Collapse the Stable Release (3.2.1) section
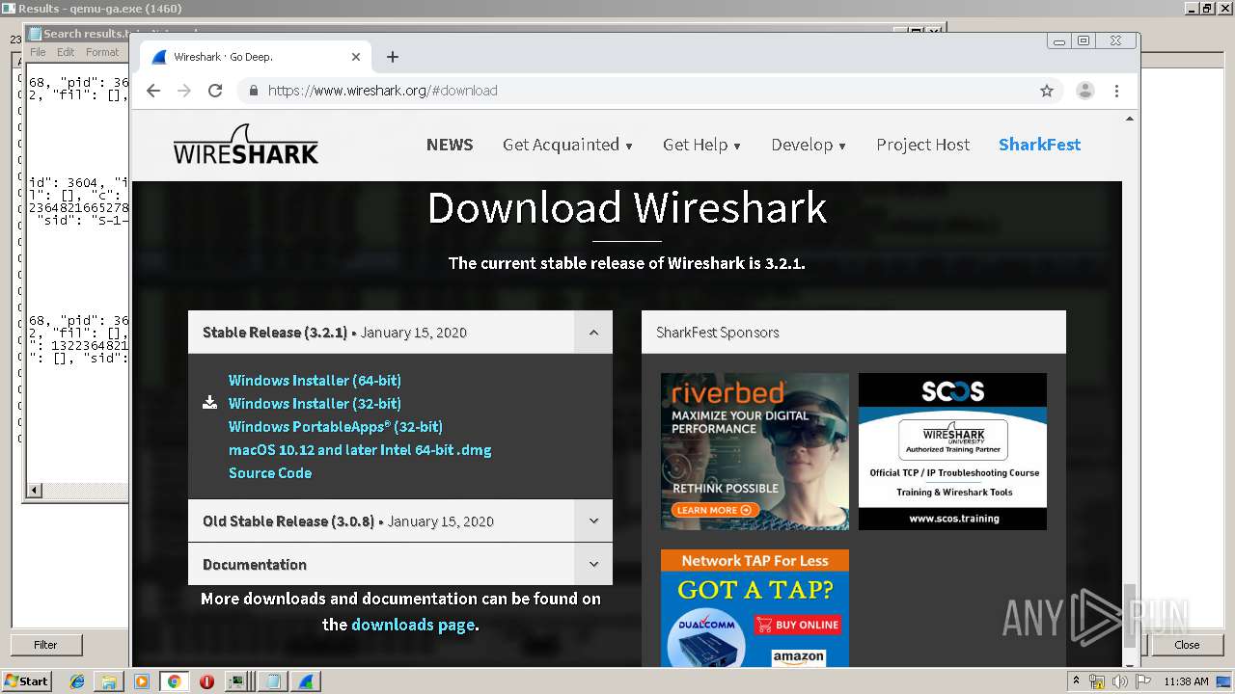The height and width of the screenshot is (694, 1235). tap(593, 333)
